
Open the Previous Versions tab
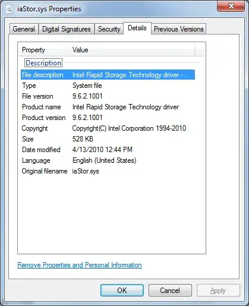click(x=179, y=29)
